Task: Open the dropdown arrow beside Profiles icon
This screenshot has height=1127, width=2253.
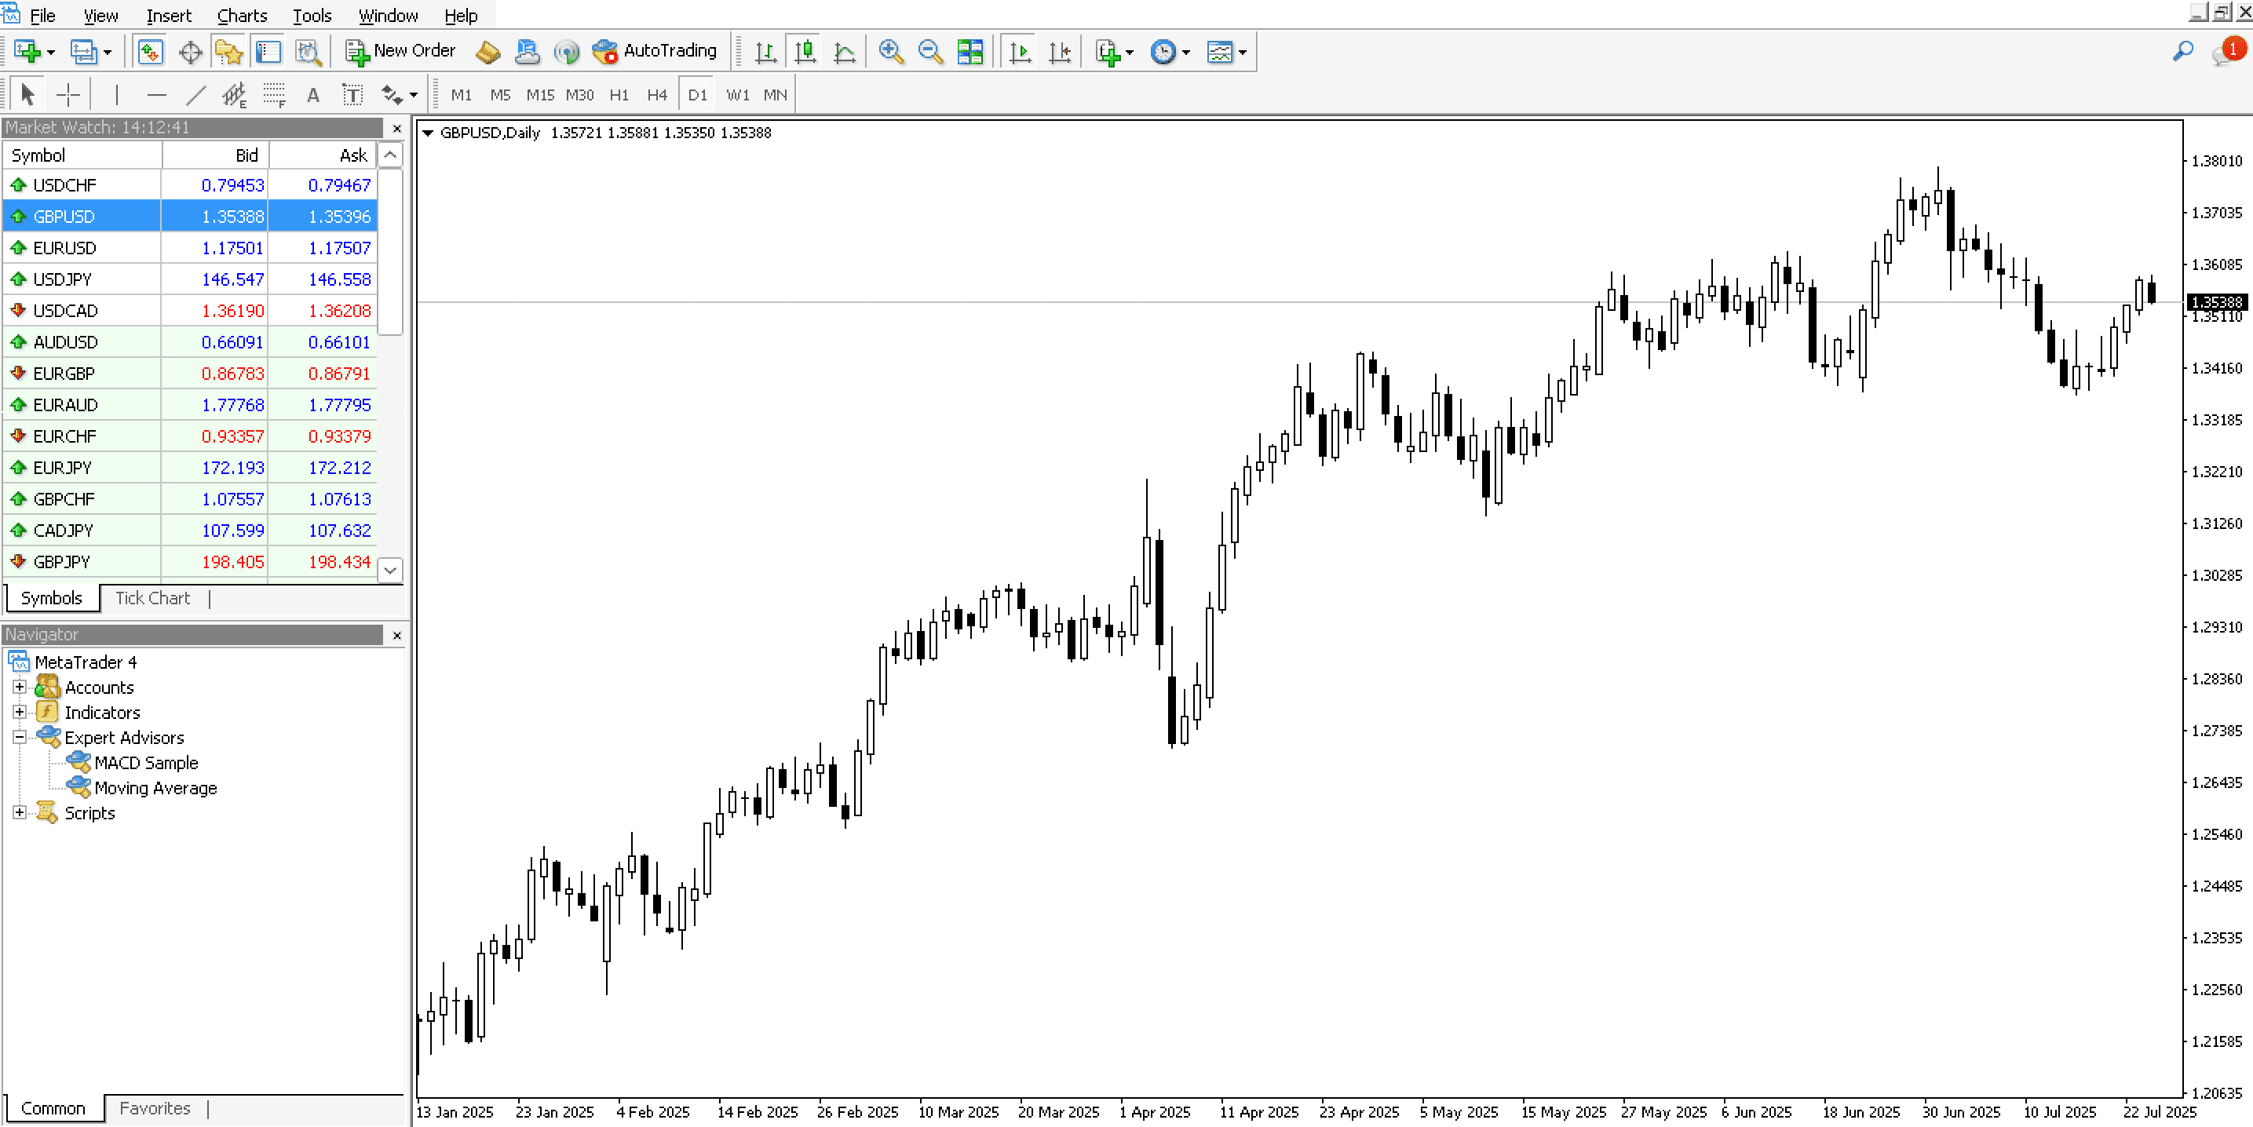Action: coord(108,53)
